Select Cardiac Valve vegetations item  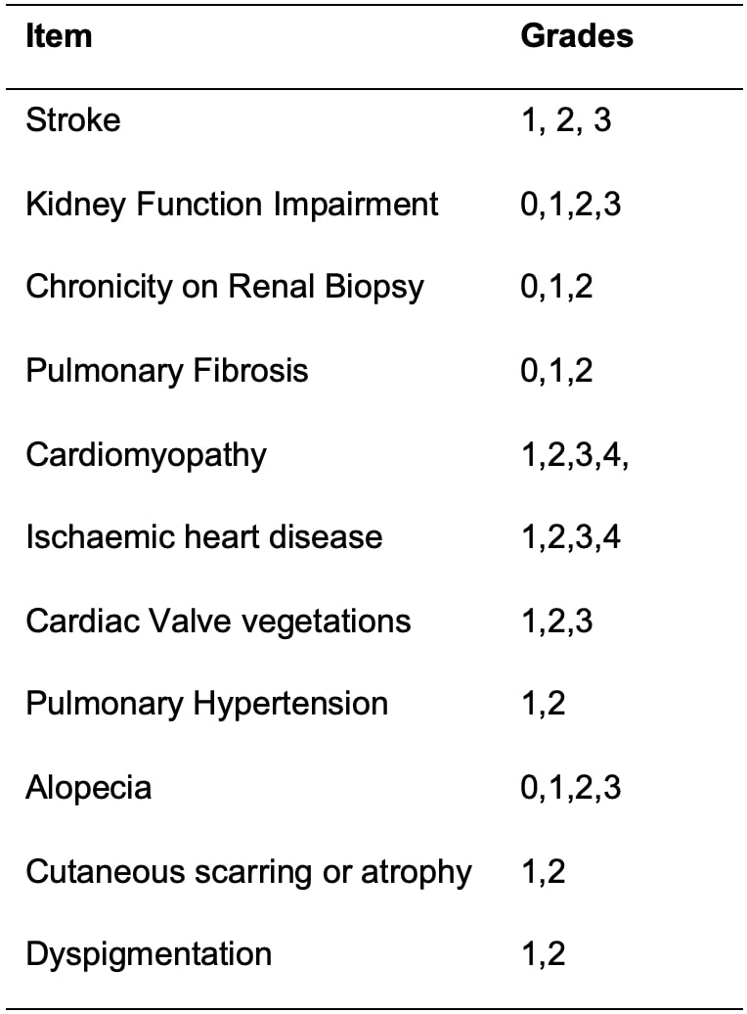tap(218, 621)
